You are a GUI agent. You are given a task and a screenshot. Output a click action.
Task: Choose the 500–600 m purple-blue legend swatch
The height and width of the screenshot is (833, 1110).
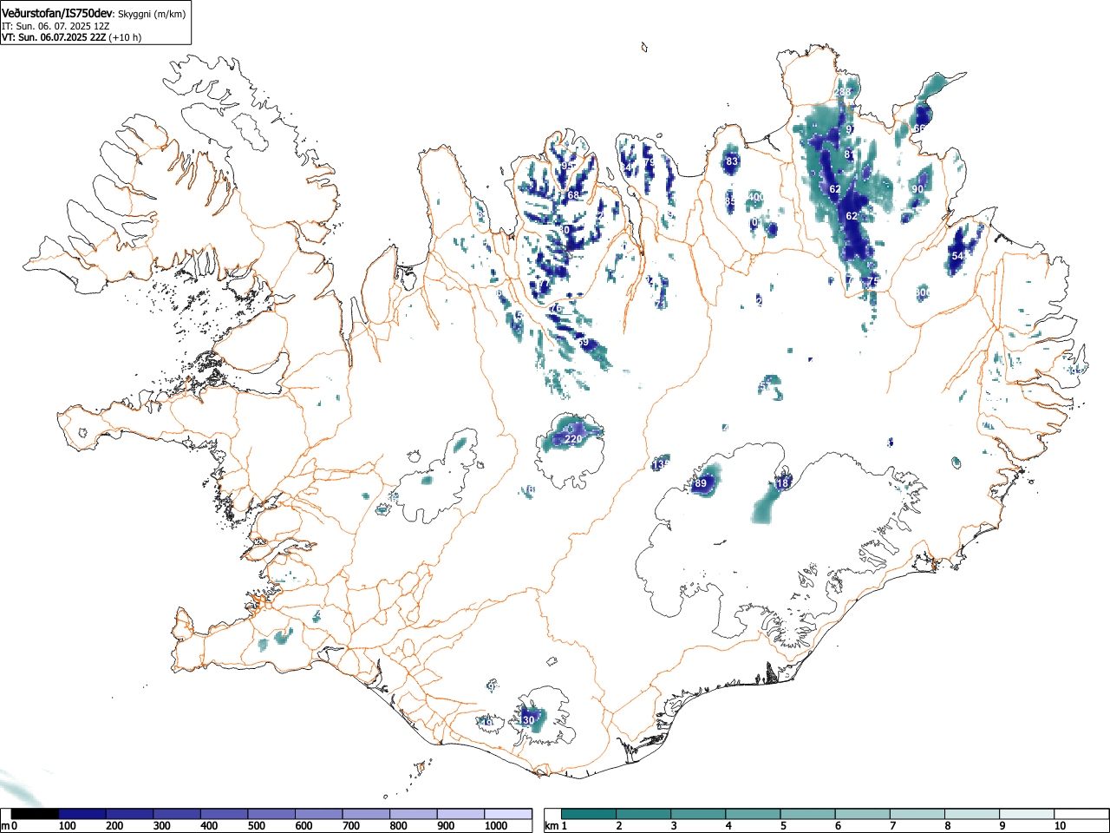click(x=271, y=814)
